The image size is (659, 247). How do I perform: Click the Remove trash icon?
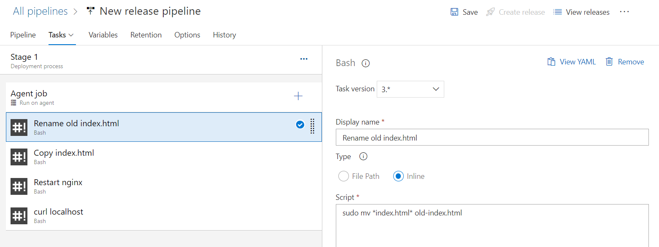[609, 62]
